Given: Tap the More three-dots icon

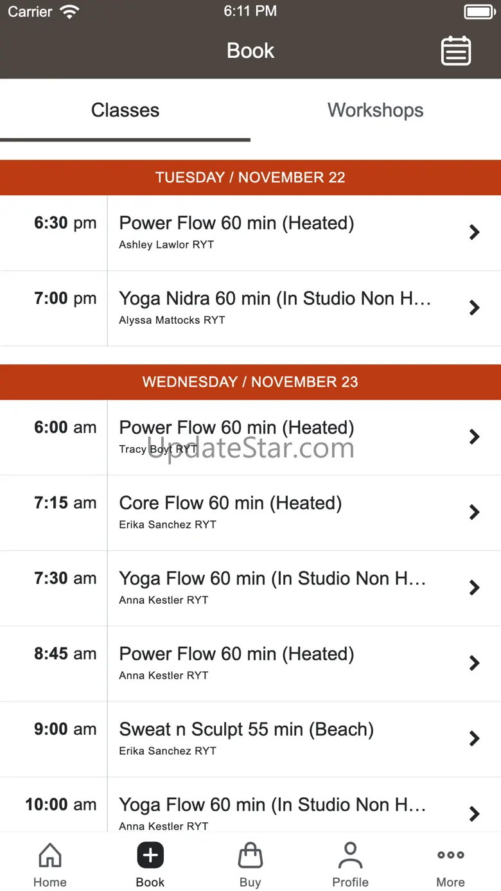Looking at the screenshot, I should pyautogui.click(x=450, y=856).
